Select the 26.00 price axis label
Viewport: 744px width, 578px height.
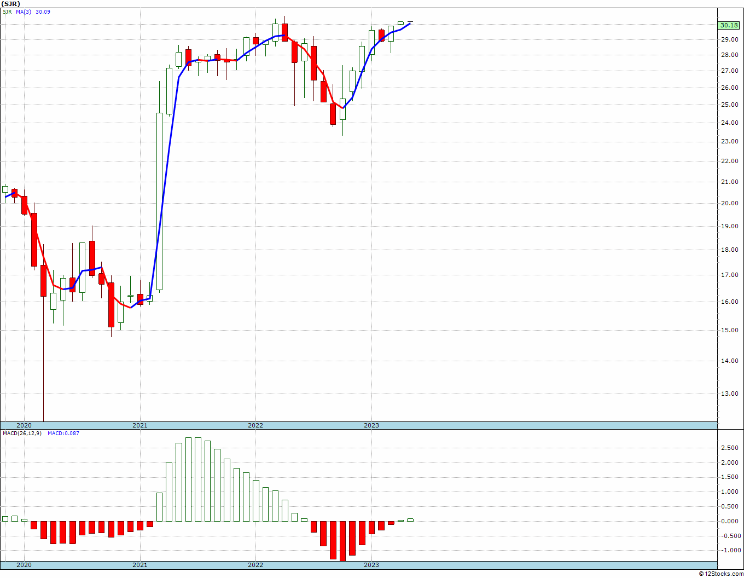730,88
